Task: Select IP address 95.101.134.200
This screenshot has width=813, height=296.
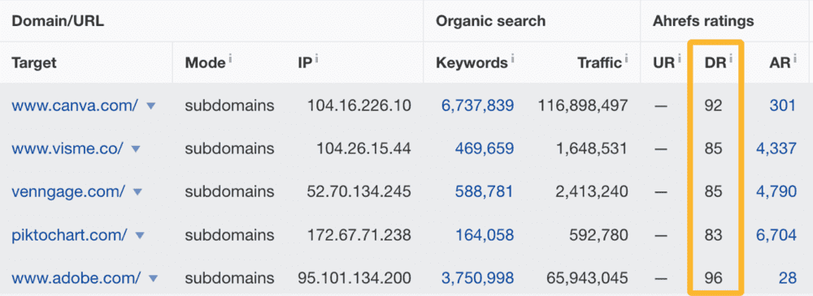Action: tap(354, 278)
